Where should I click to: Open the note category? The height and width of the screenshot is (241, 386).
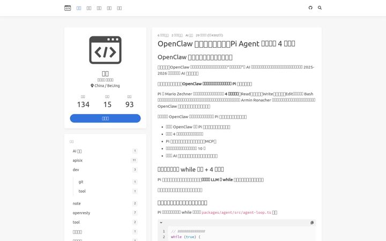pos(105,204)
